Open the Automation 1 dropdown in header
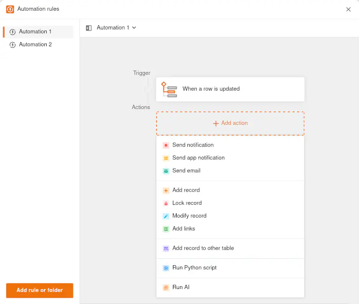359x304 pixels. point(116,28)
